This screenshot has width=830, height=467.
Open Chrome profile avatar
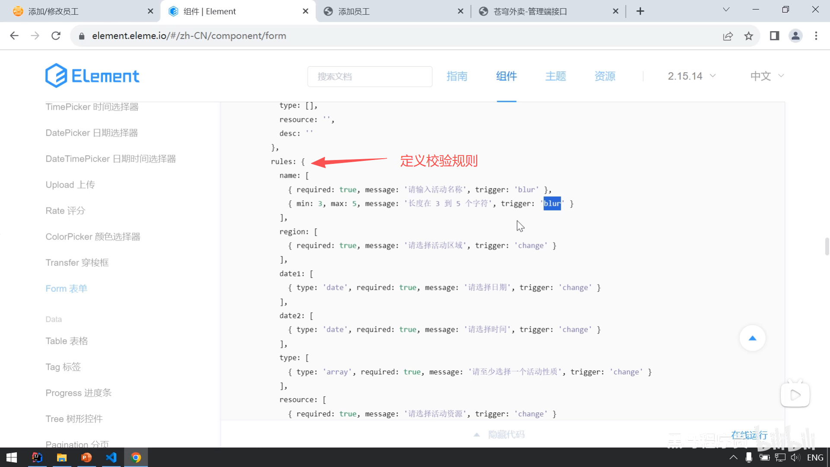[x=795, y=36]
